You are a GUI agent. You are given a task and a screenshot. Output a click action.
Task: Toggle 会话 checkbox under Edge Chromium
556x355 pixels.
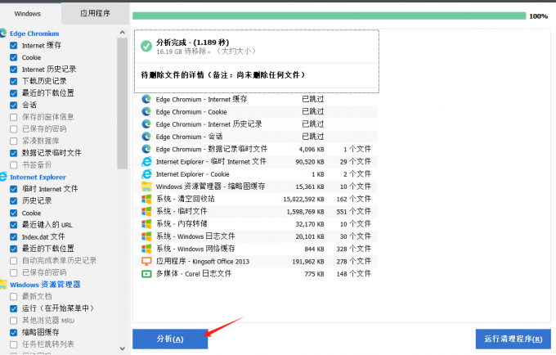(13, 105)
